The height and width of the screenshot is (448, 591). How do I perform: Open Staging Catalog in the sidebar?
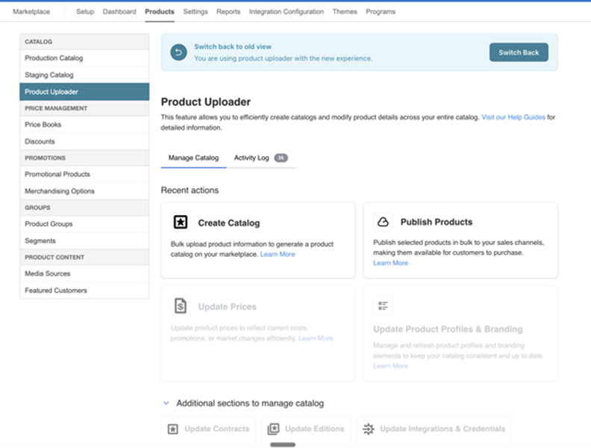tap(49, 75)
